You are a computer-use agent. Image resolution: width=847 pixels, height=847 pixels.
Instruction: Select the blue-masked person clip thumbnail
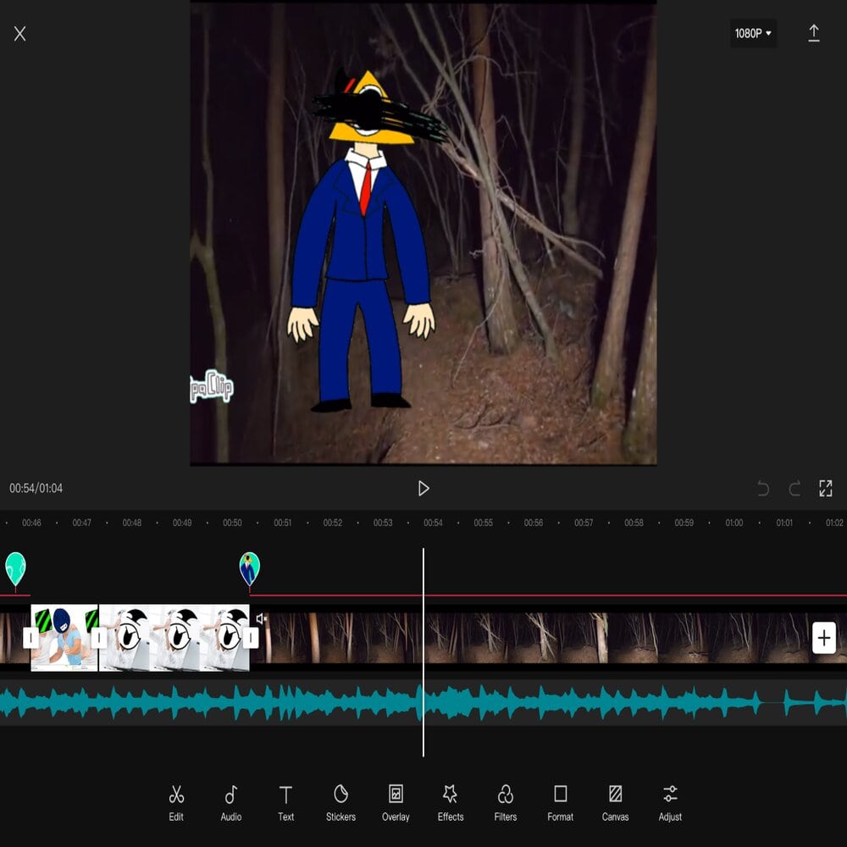[64, 638]
